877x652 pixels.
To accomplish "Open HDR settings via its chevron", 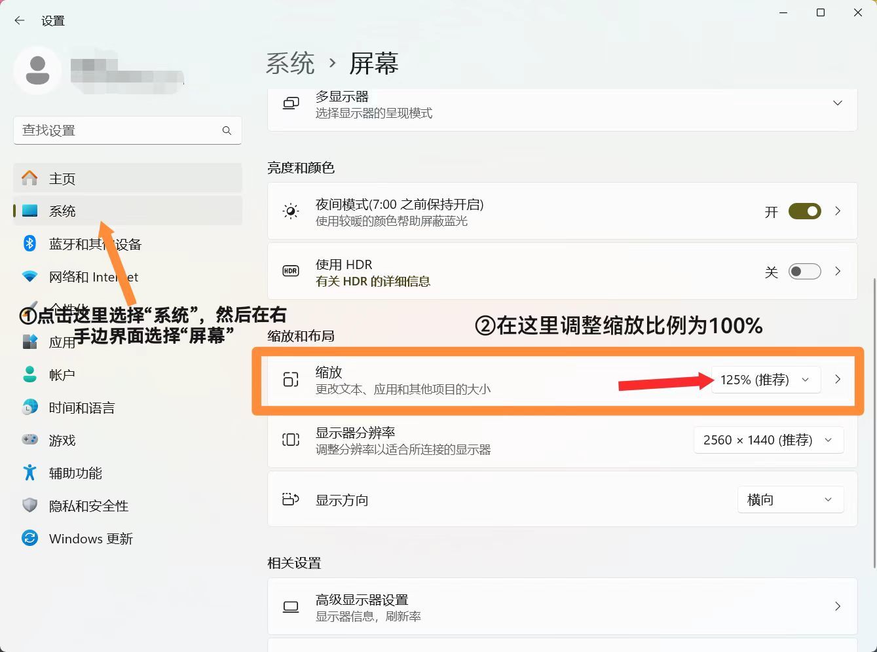I will 838,271.
